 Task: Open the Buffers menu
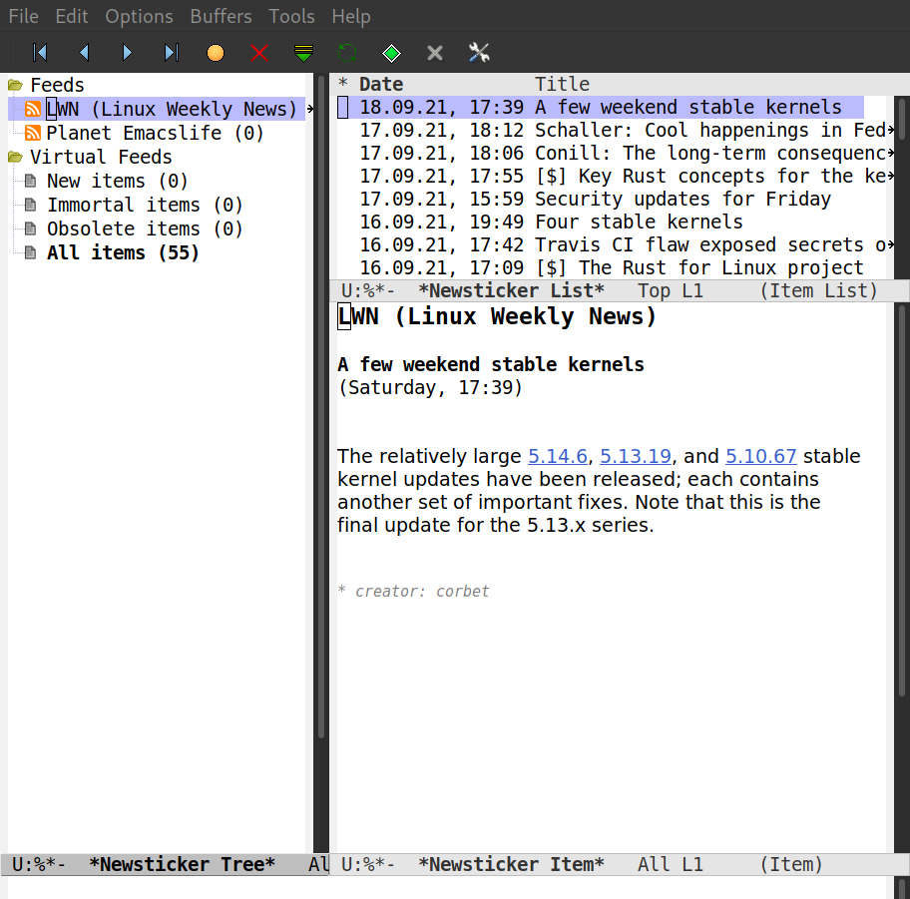click(222, 16)
